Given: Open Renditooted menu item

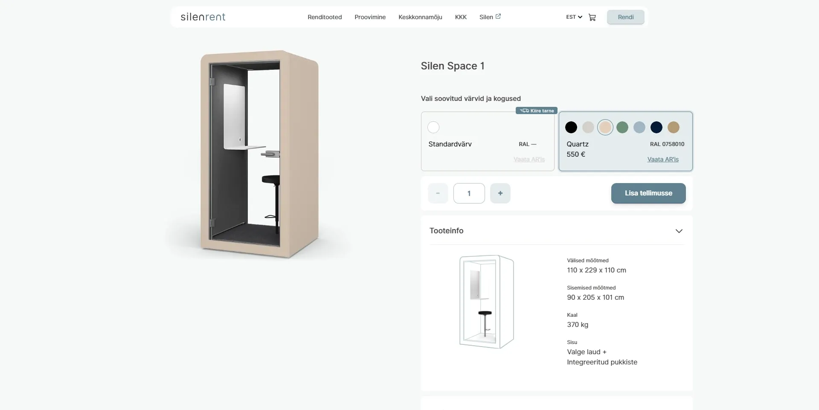Looking at the screenshot, I should click(x=325, y=17).
